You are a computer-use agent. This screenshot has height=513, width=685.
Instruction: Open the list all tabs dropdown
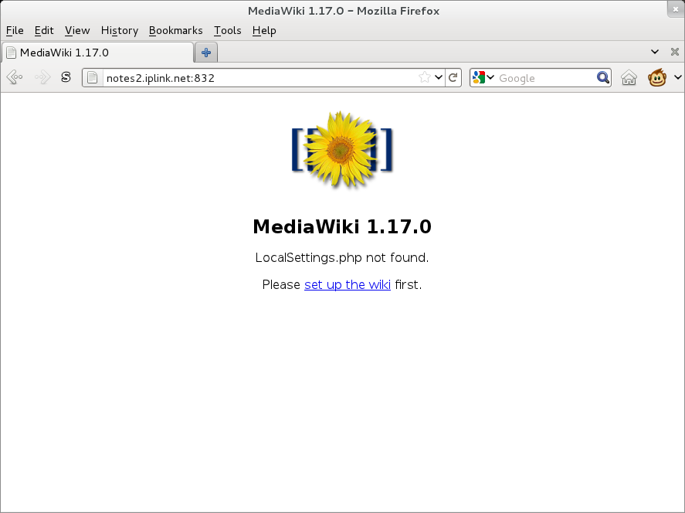[654, 52]
